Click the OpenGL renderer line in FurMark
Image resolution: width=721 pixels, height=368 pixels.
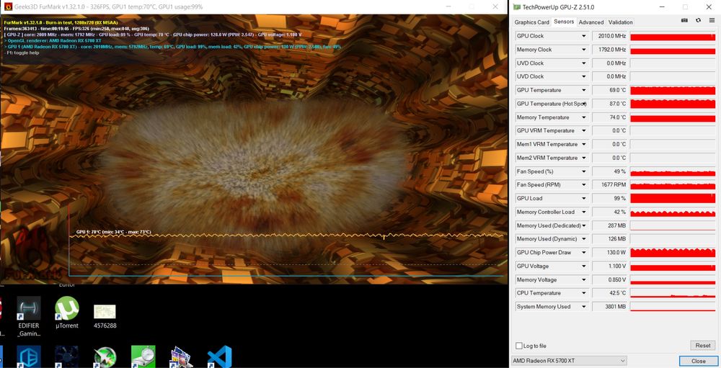click(x=53, y=41)
